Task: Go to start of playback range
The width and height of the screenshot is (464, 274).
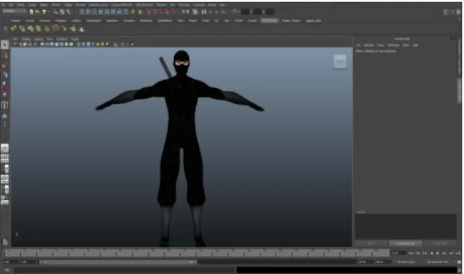Action: [411, 253]
